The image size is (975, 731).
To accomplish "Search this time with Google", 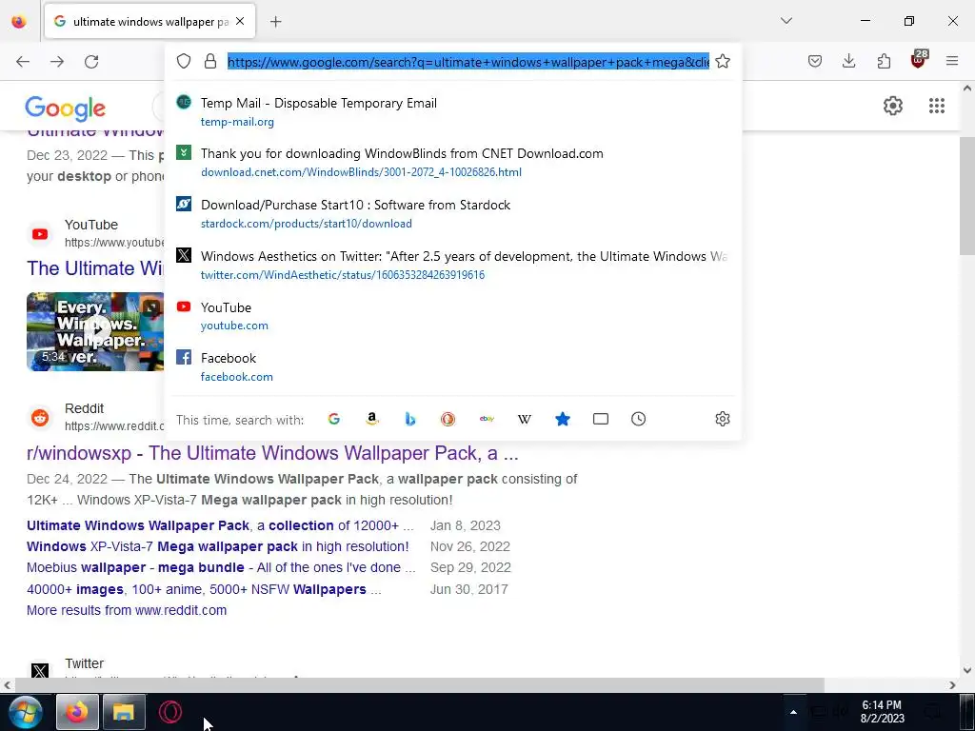I will tap(334, 419).
